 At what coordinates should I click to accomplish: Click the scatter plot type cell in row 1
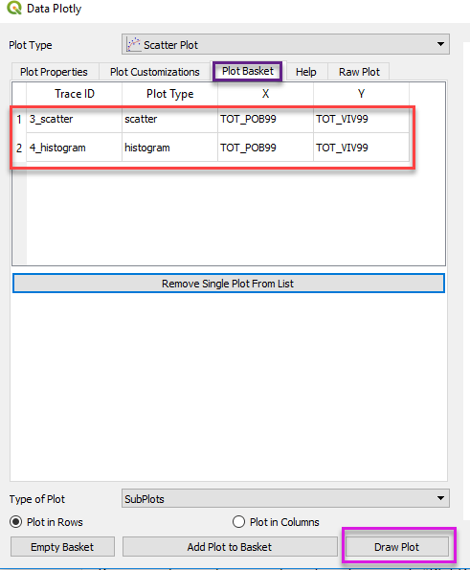170,119
